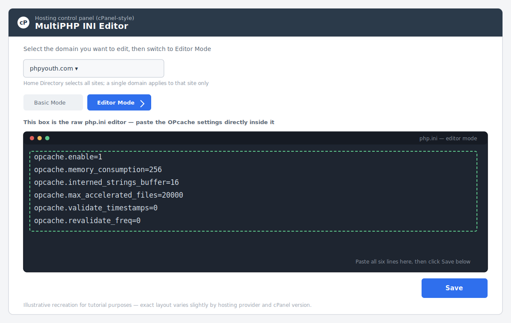The height and width of the screenshot is (323, 511).
Task: Click the cP logo icon
Action: 23,23
